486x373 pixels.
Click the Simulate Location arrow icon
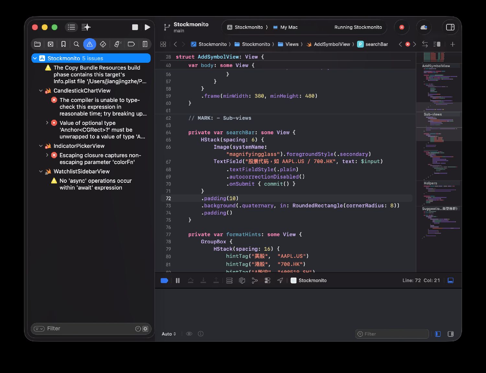(x=280, y=280)
